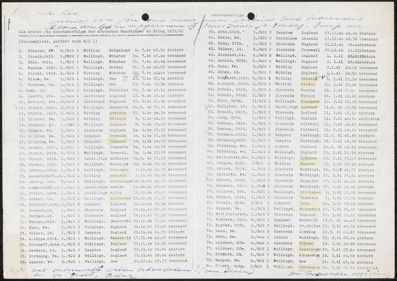The height and width of the screenshot is (281, 397).
Task: Select highlighted 'Alkmaar' in row 52
Action: click(x=308, y=107)
